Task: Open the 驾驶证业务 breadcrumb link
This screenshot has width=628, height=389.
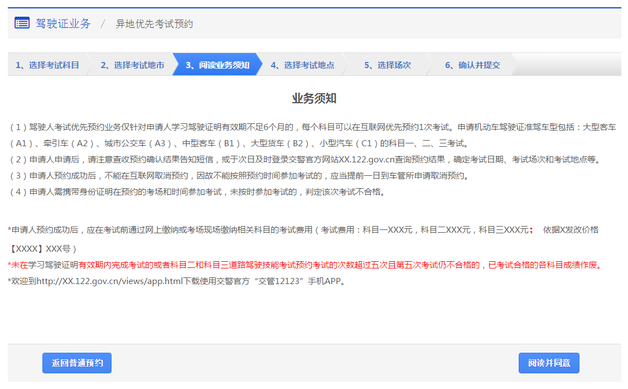Action: (63, 24)
